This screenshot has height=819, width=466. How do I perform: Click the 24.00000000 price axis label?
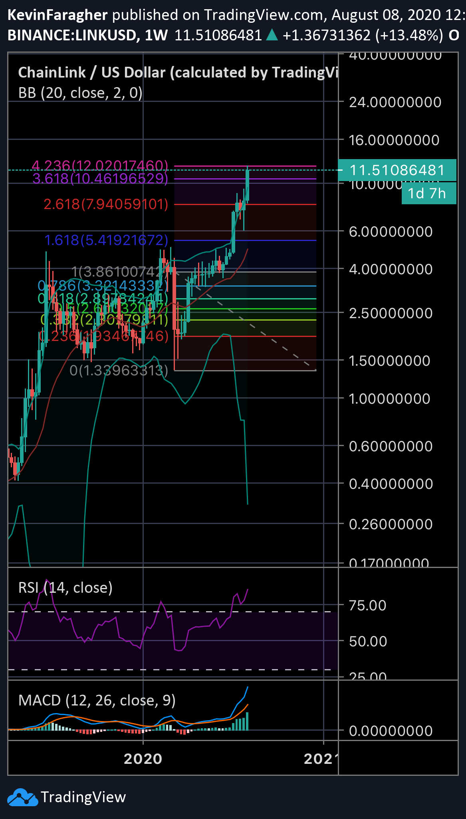point(395,102)
